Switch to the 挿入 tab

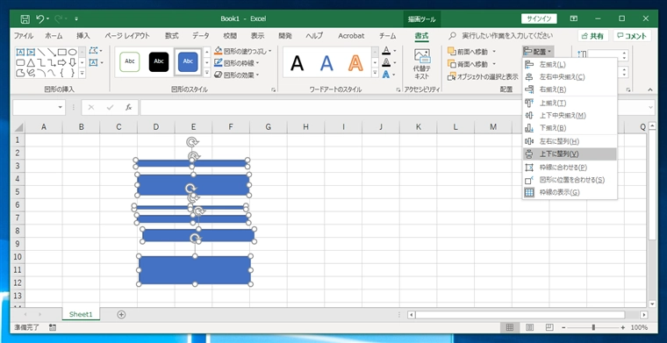click(x=83, y=36)
